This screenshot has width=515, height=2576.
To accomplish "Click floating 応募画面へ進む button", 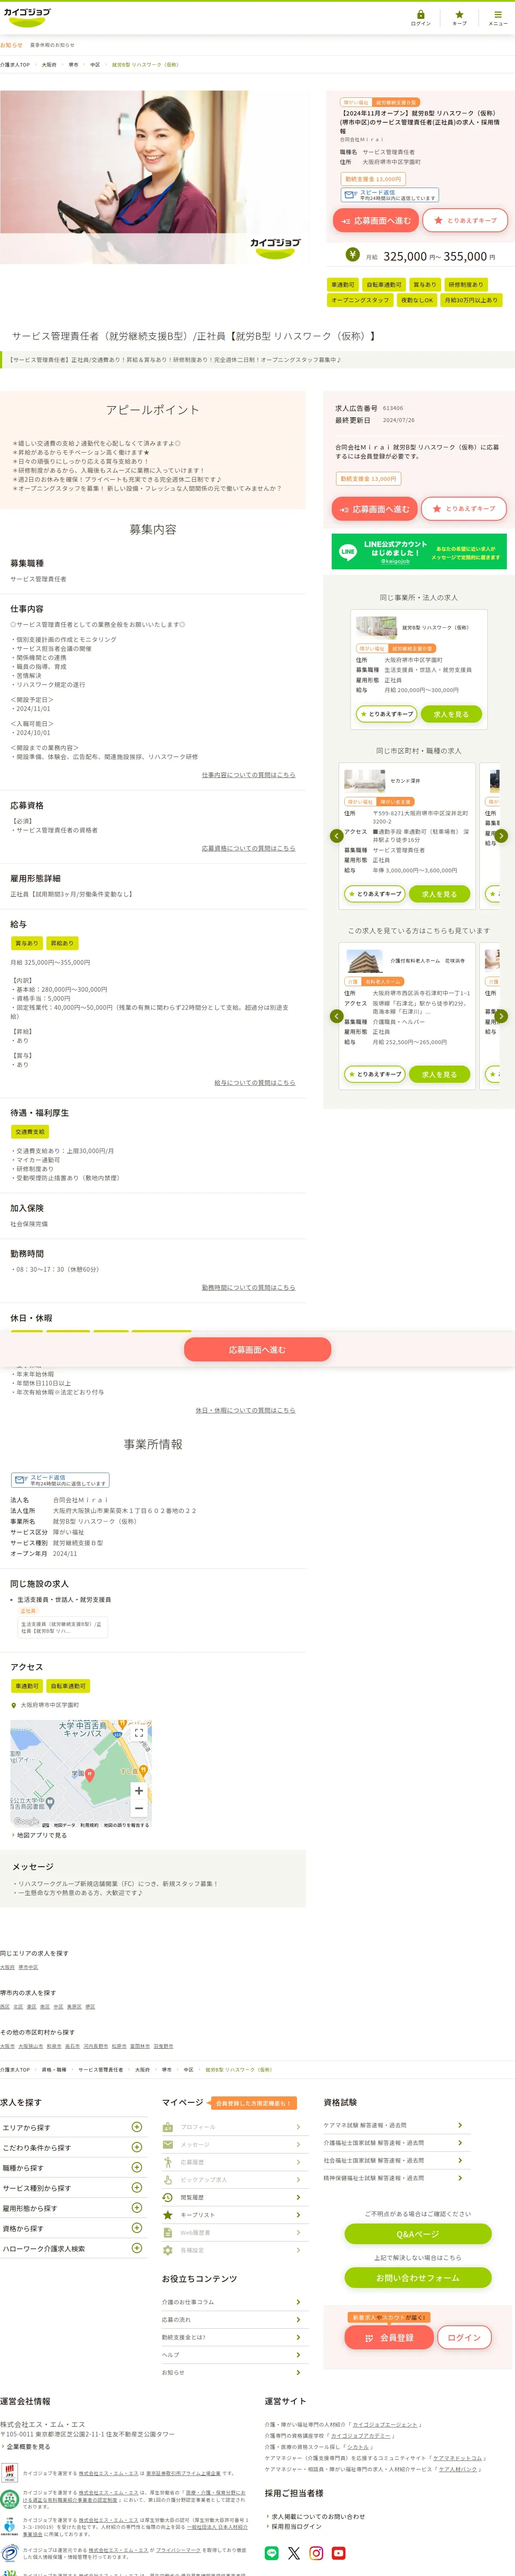I will 257,1349.
